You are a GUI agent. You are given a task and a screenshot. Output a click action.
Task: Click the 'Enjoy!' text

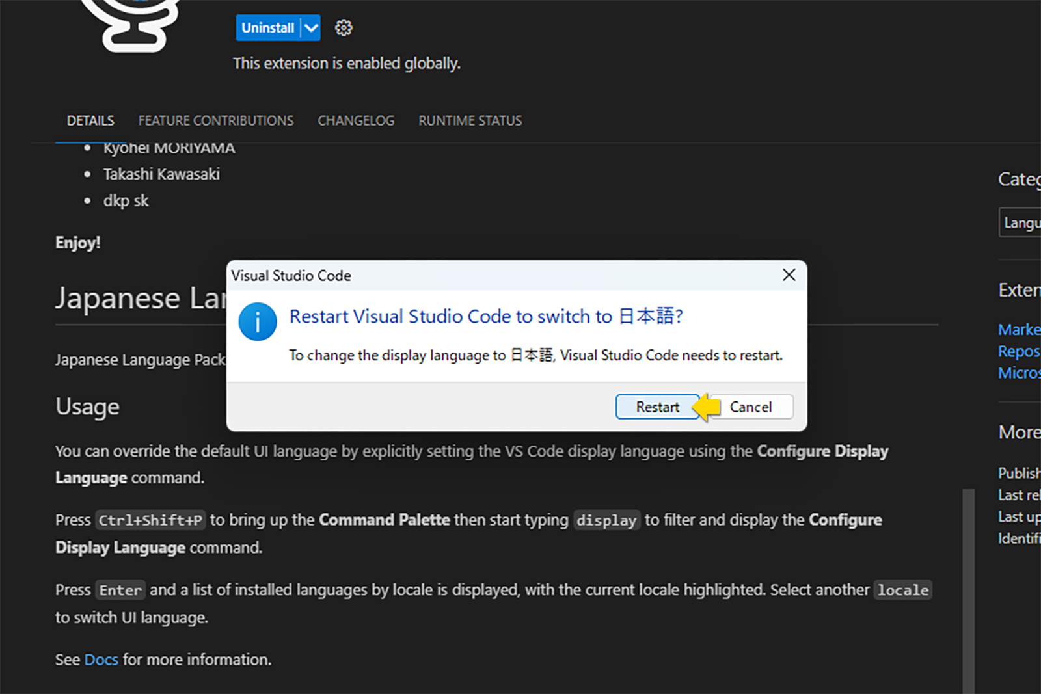[x=78, y=243]
